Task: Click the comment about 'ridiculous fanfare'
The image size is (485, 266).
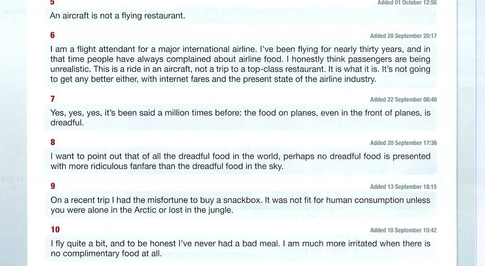Action: [x=240, y=161]
